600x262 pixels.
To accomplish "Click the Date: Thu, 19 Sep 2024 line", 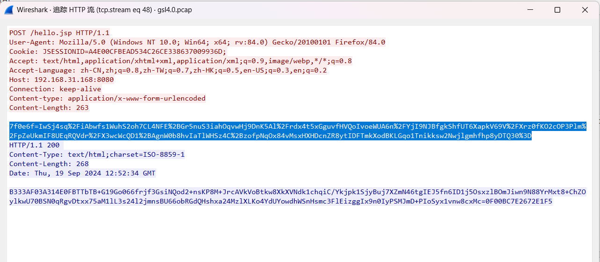I will (x=82, y=173).
